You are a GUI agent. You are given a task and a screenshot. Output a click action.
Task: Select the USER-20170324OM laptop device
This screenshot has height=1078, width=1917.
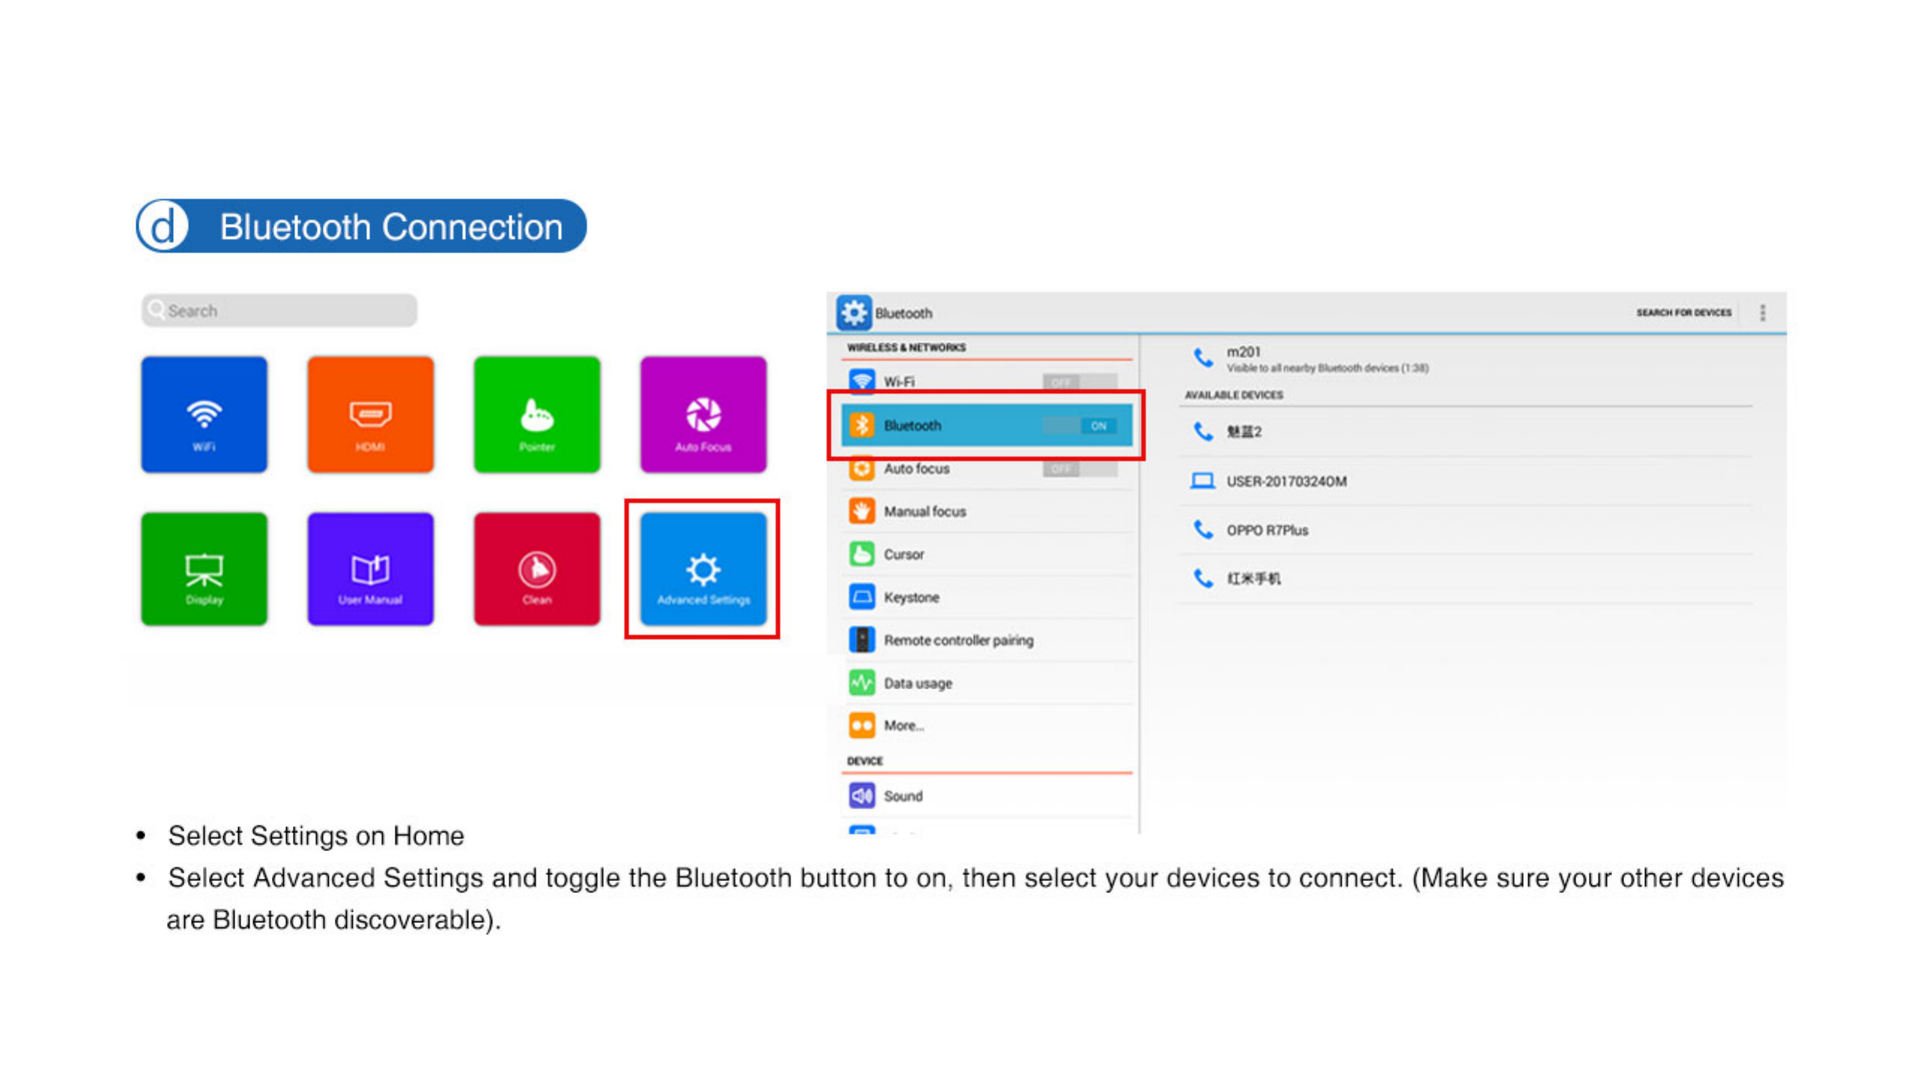(1286, 481)
